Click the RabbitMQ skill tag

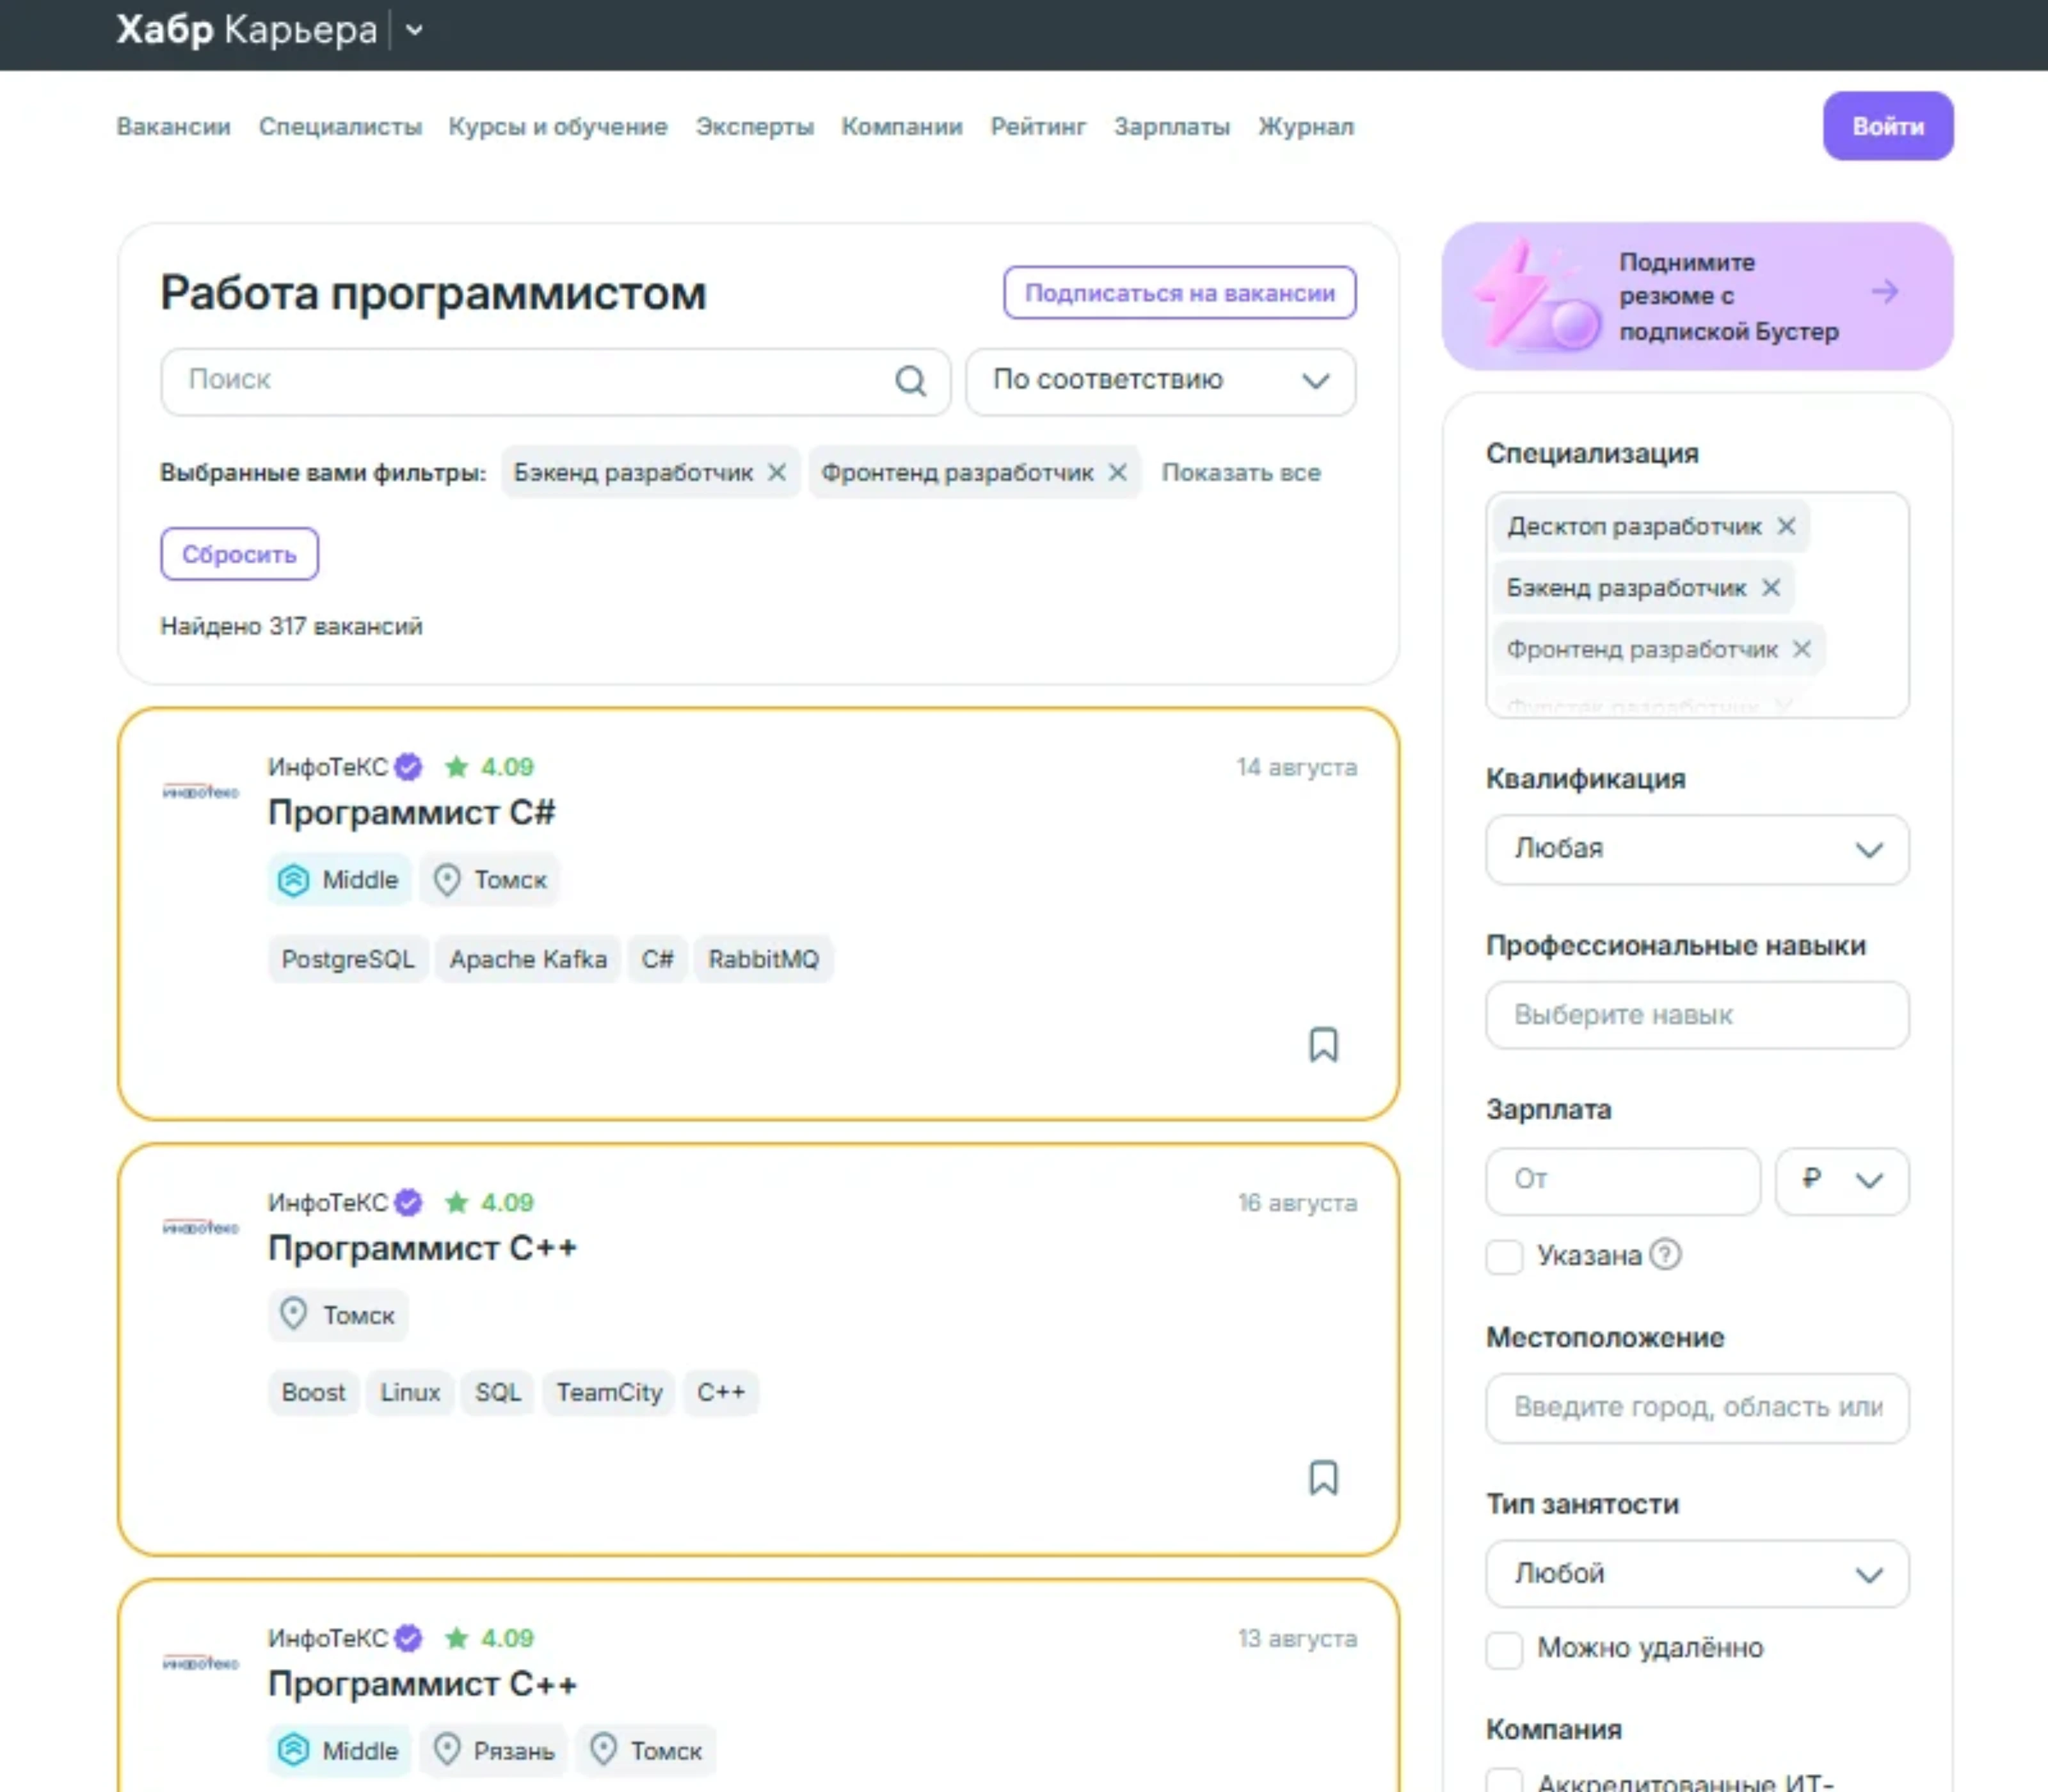pos(764,959)
